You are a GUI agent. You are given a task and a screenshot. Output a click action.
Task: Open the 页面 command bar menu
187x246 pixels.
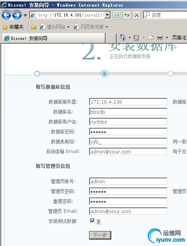click(x=179, y=37)
